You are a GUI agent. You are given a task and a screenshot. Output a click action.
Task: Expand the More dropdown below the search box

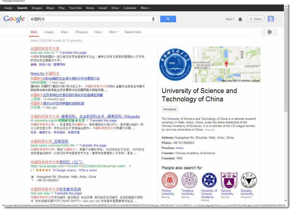(x=113, y=32)
